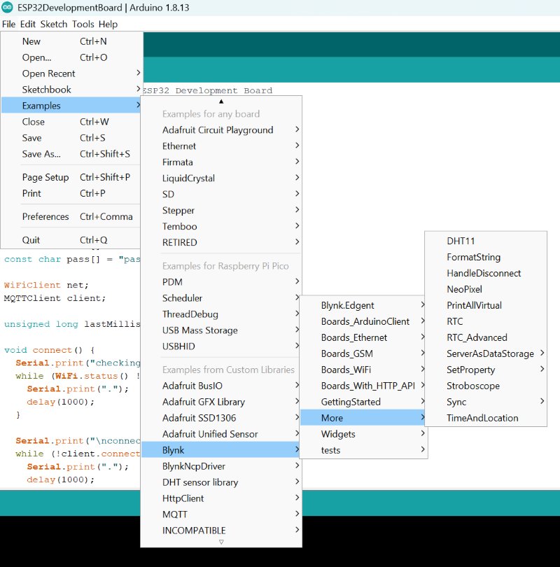
Task: Click the Arduino logo in title bar
Action: point(7,7)
